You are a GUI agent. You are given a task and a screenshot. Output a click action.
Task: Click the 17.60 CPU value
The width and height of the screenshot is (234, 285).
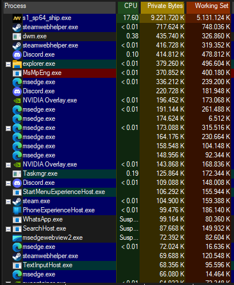pos(130,18)
